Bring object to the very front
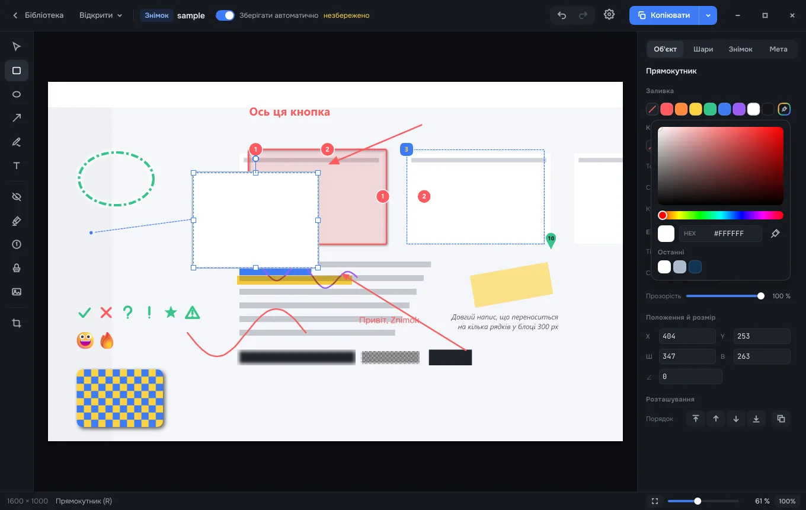 click(696, 419)
